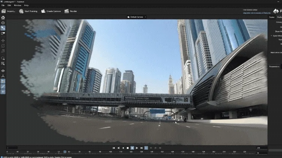Screen dimensions: 282x158
Task: Jump to last frame of timeline
Action: 141,148
